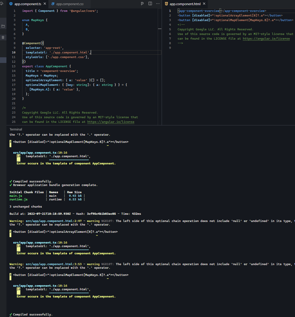Viewport: 295px width, 317px height.
Task: Click the Terminal panel label
Action: [16, 129]
